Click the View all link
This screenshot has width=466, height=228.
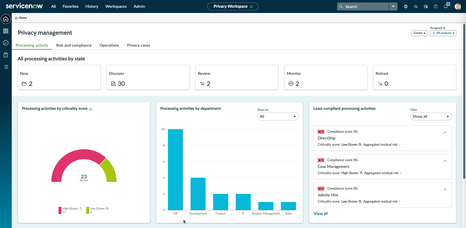[321, 214]
